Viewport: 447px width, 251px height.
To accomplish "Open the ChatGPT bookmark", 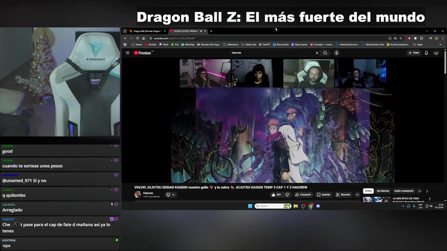I will click(x=265, y=45).
